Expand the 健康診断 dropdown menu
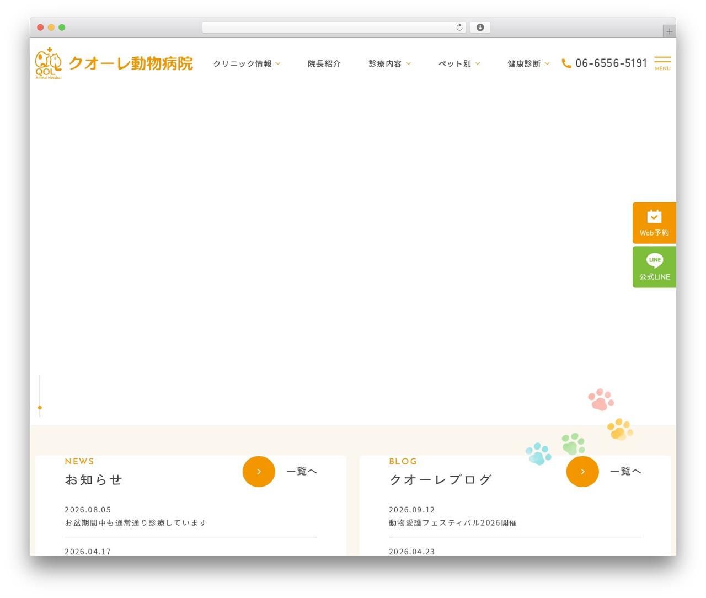This screenshot has height=598, width=706. tap(528, 64)
